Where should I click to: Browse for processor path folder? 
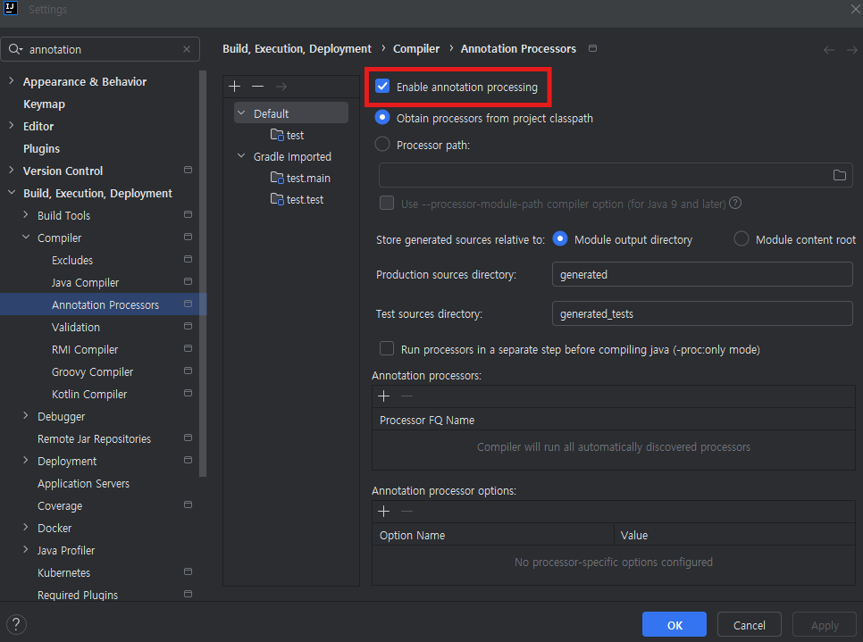840,176
